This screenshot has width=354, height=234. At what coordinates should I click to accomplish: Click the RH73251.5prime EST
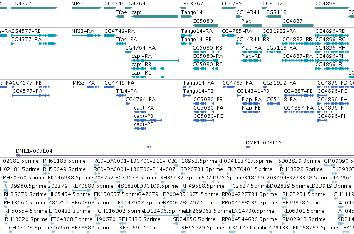pos(285,199)
